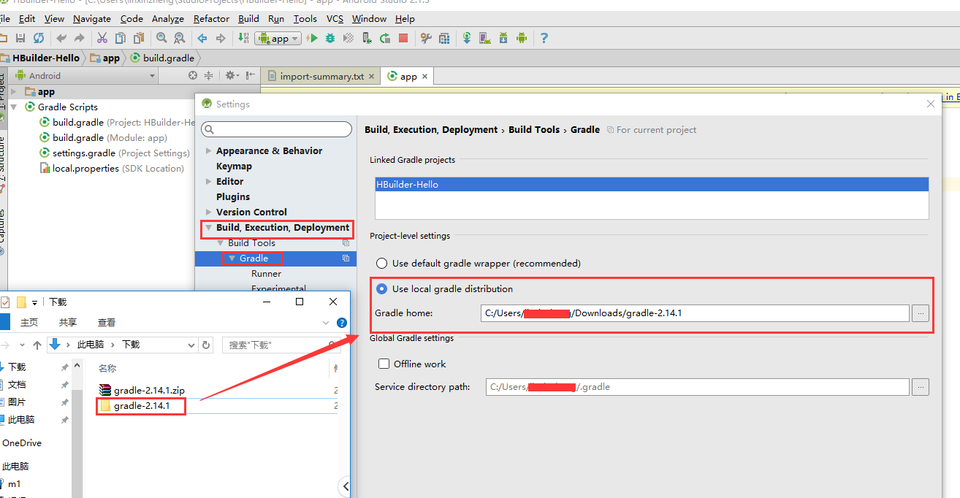Open the app run configuration dropdown
This screenshot has width=960, height=498.
click(278, 39)
